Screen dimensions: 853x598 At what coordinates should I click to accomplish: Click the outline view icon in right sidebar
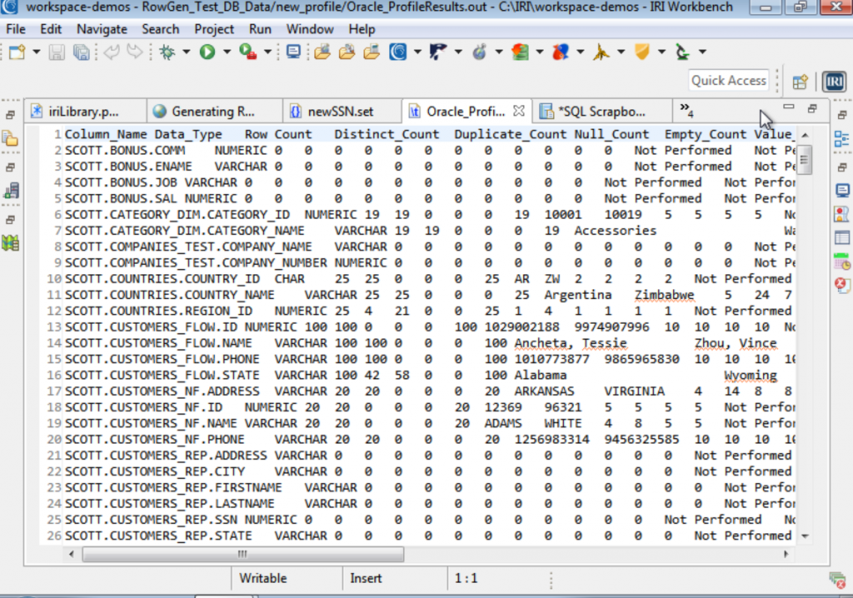click(841, 139)
